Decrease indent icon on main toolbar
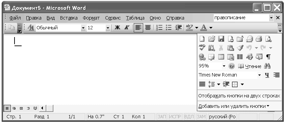Screen dimensions: 284x122 click(178, 28)
